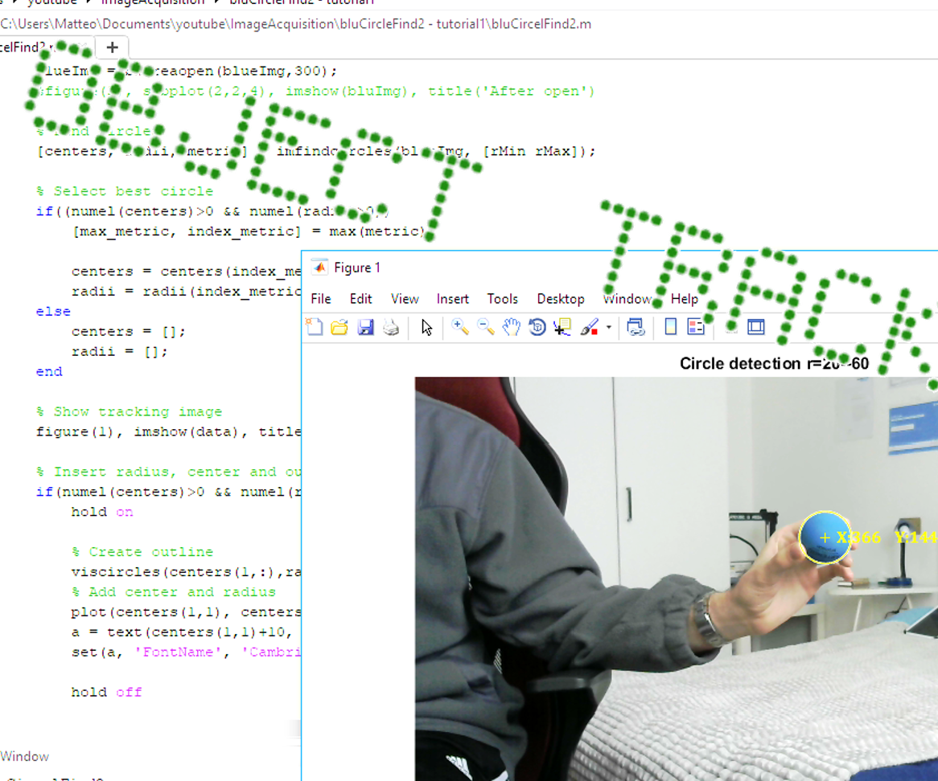The height and width of the screenshot is (781, 938).
Task: Insert a legend into the figure
Action: click(697, 327)
